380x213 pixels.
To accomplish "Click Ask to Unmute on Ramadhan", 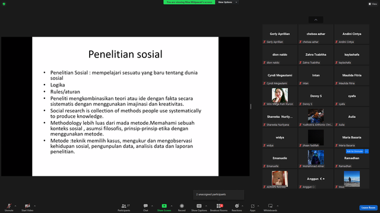I will tap(354, 151).
